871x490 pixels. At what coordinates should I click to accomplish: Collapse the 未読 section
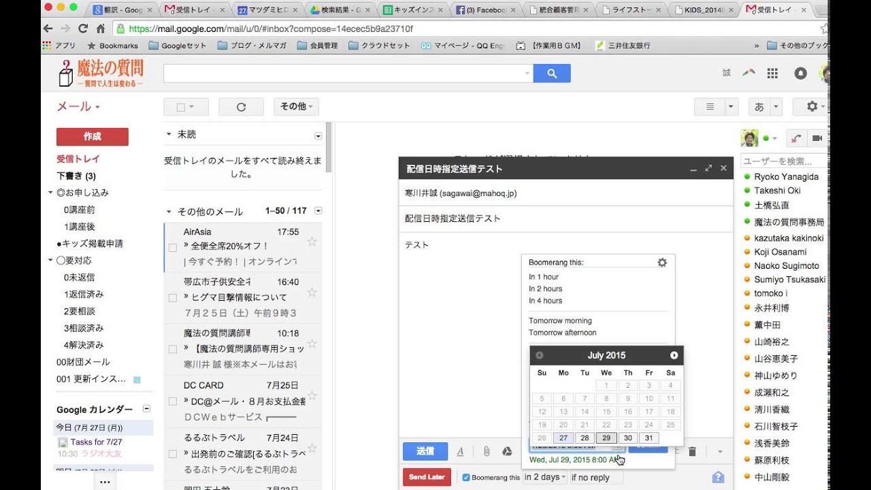coord(169,134)
